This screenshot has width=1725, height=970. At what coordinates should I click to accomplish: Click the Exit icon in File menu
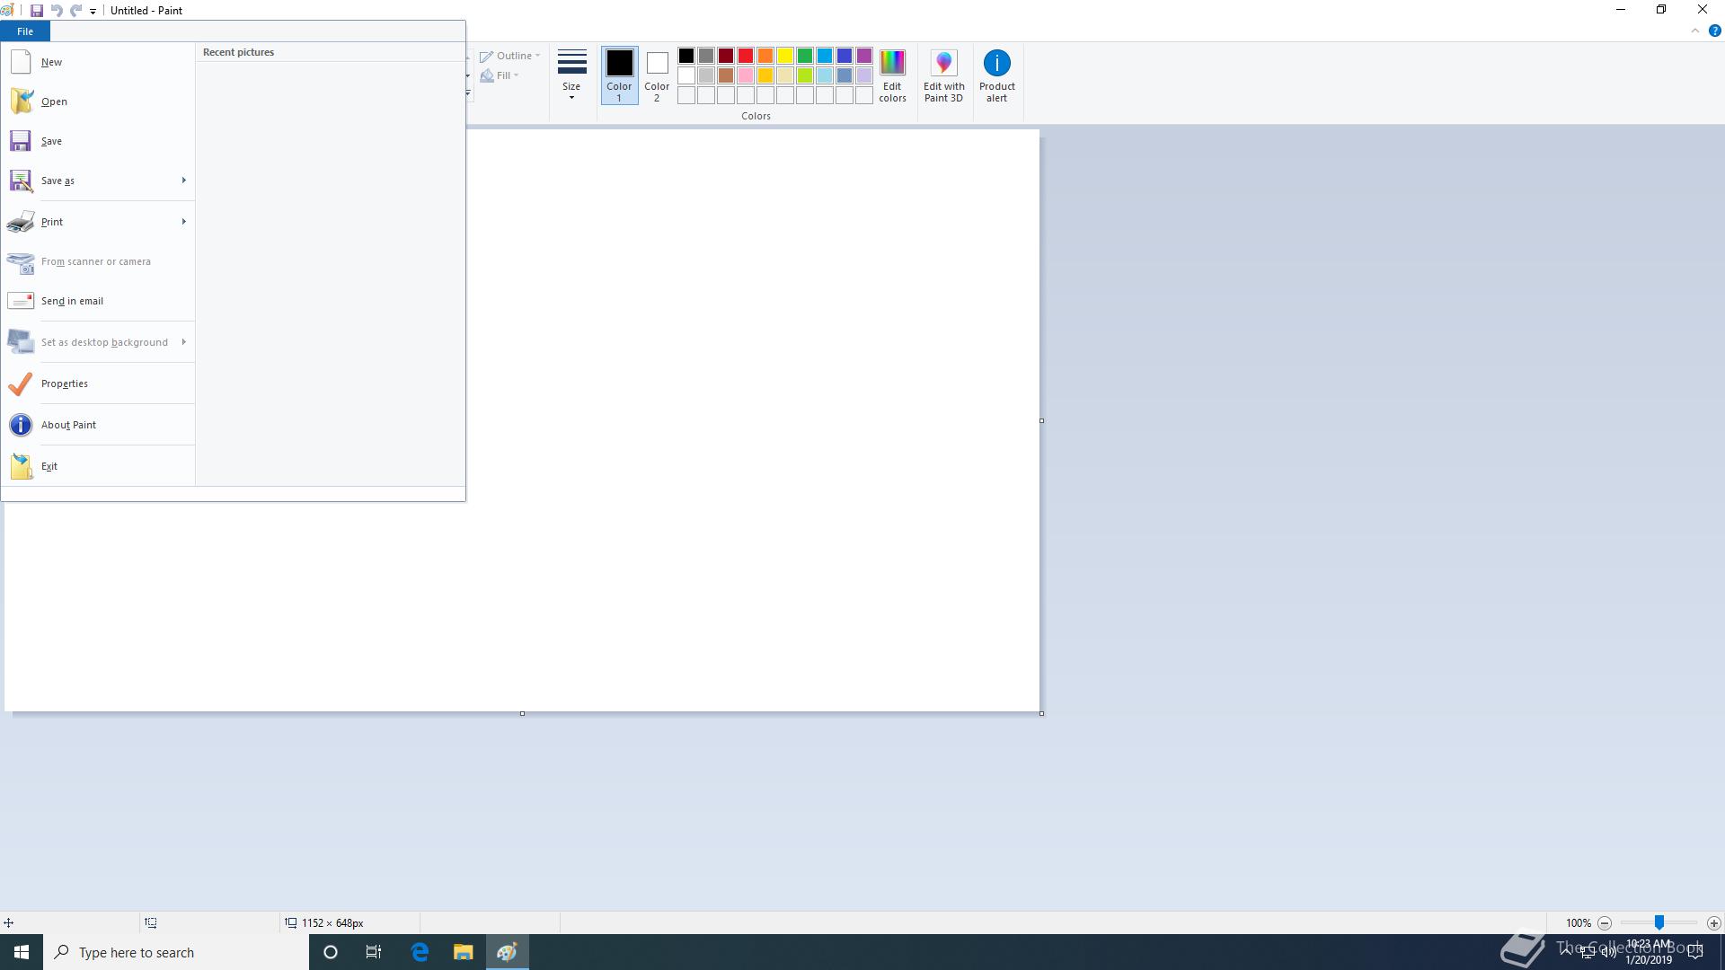click(21, 466)
